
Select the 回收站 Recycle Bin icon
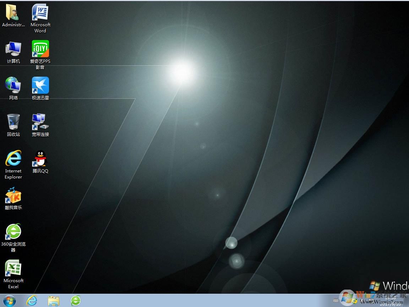(13, 125)
